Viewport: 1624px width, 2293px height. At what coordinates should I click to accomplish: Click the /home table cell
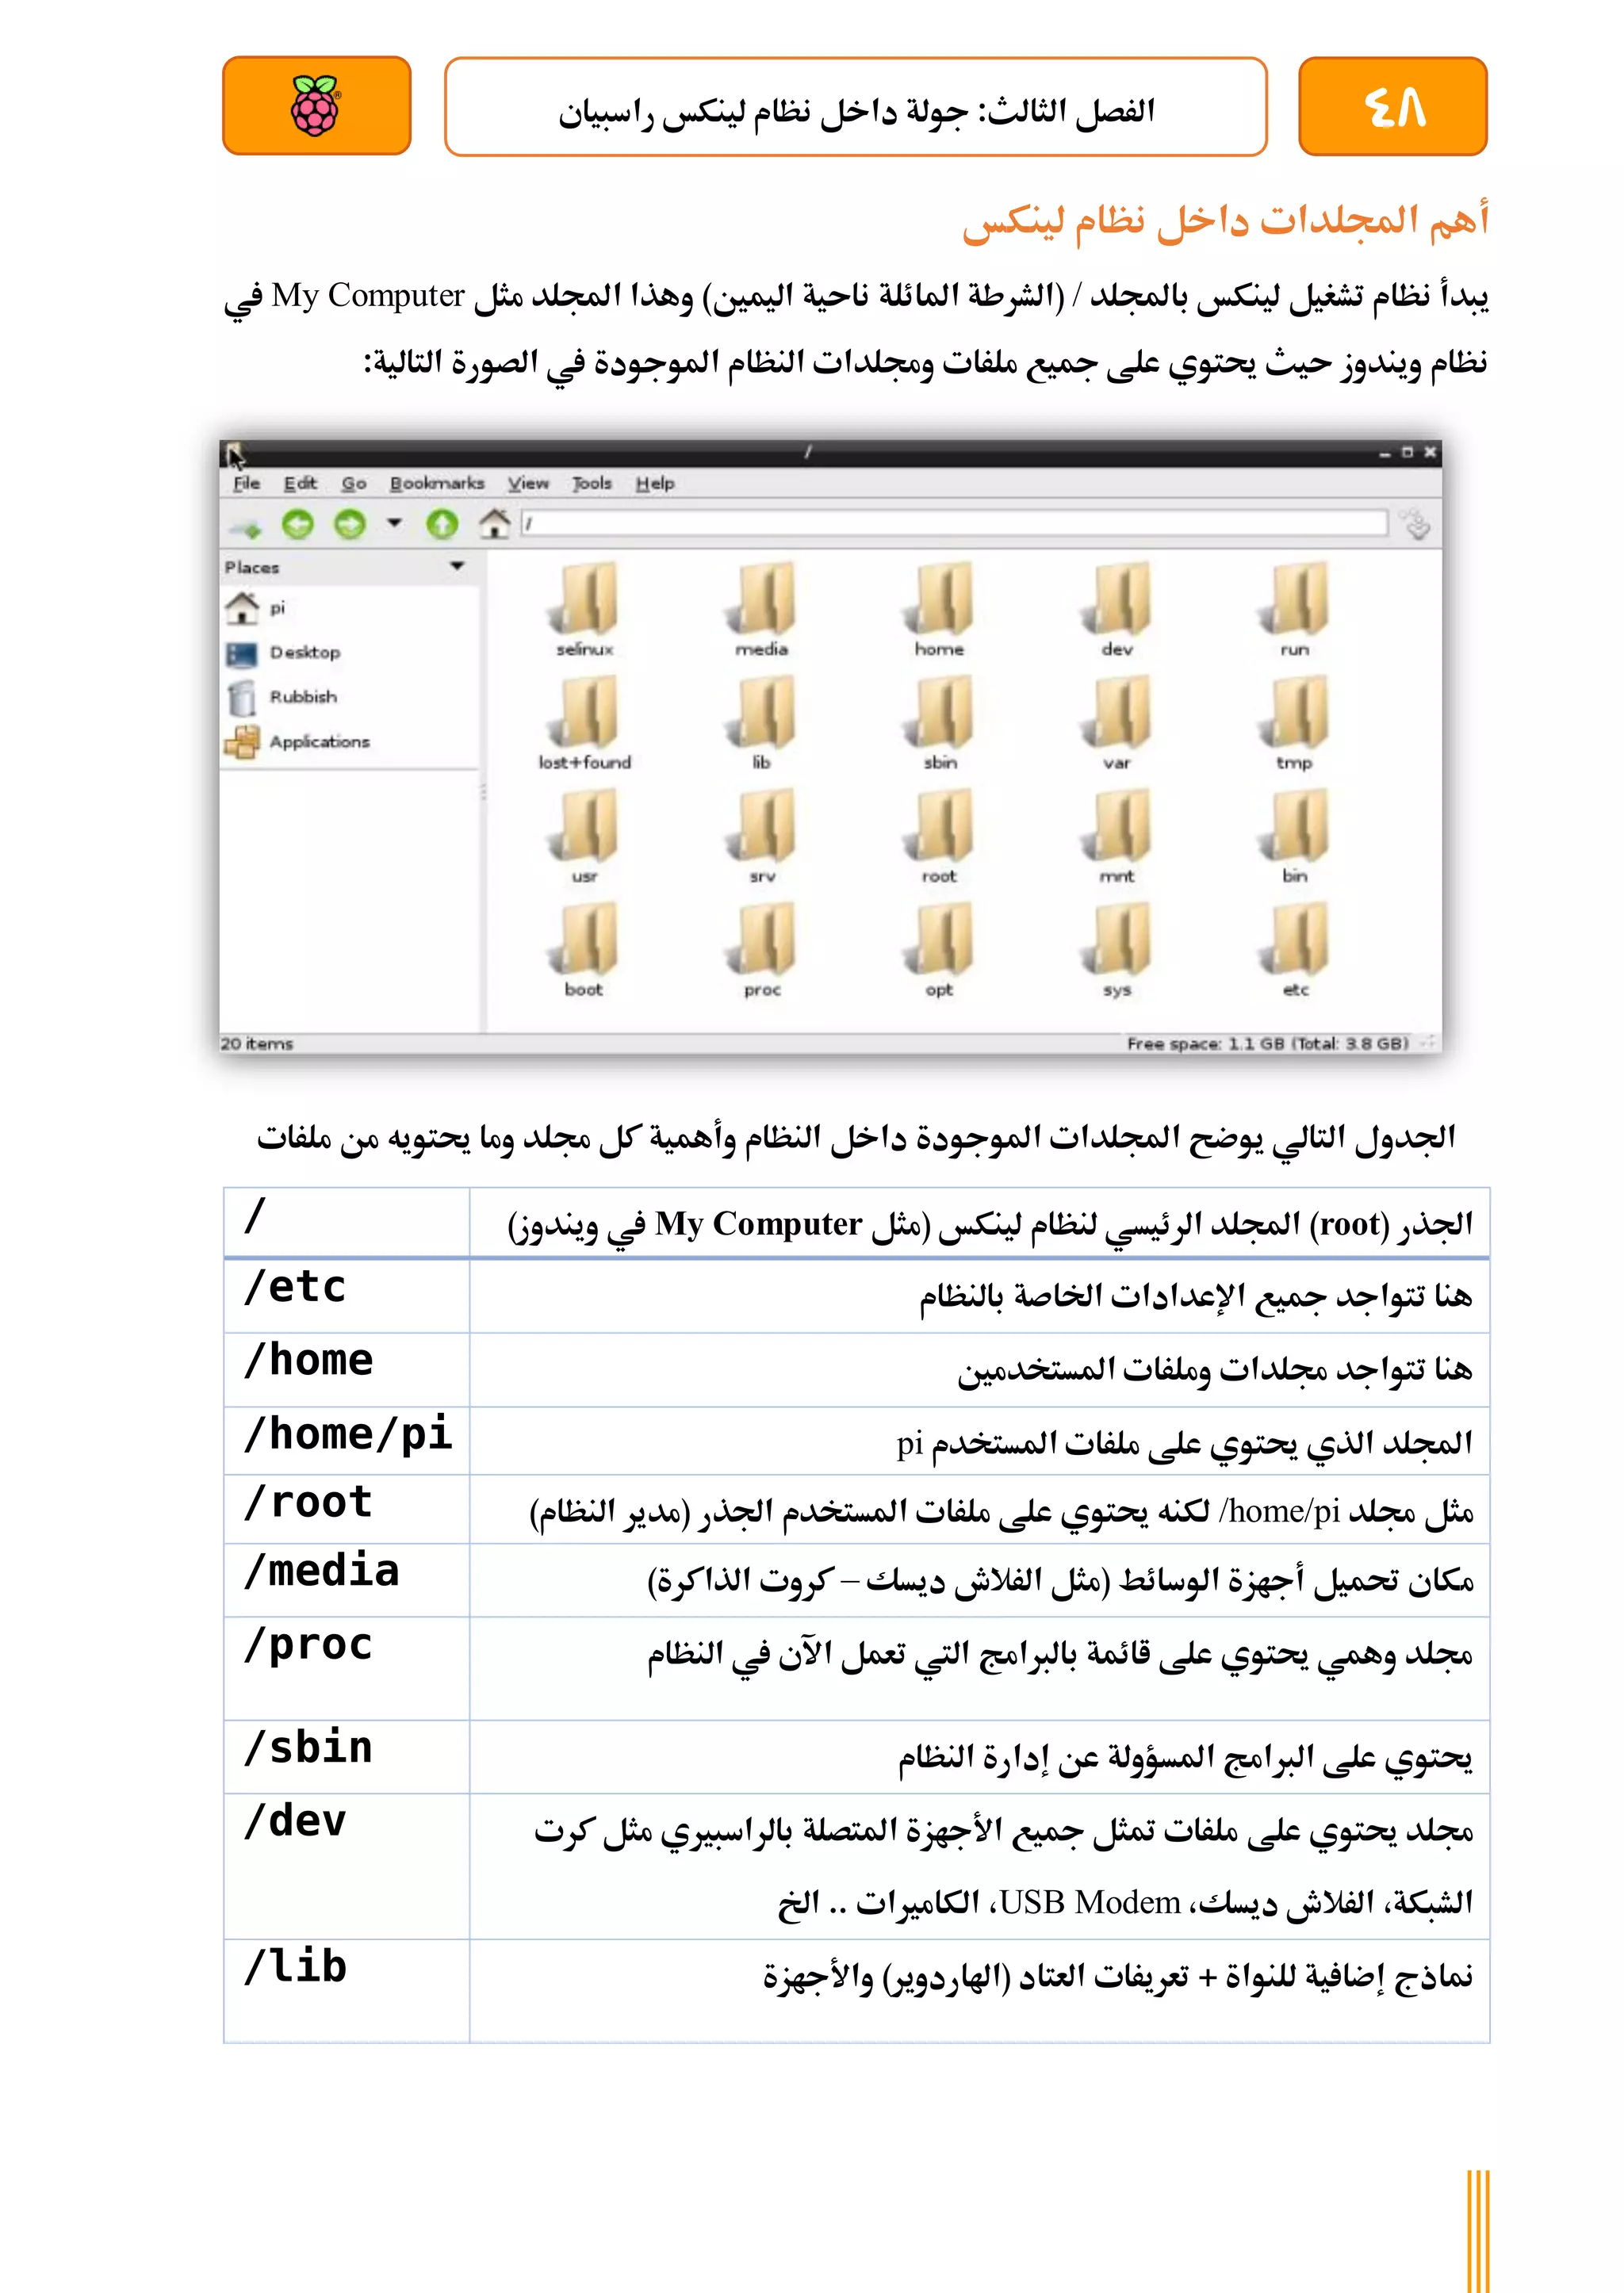346,1369
